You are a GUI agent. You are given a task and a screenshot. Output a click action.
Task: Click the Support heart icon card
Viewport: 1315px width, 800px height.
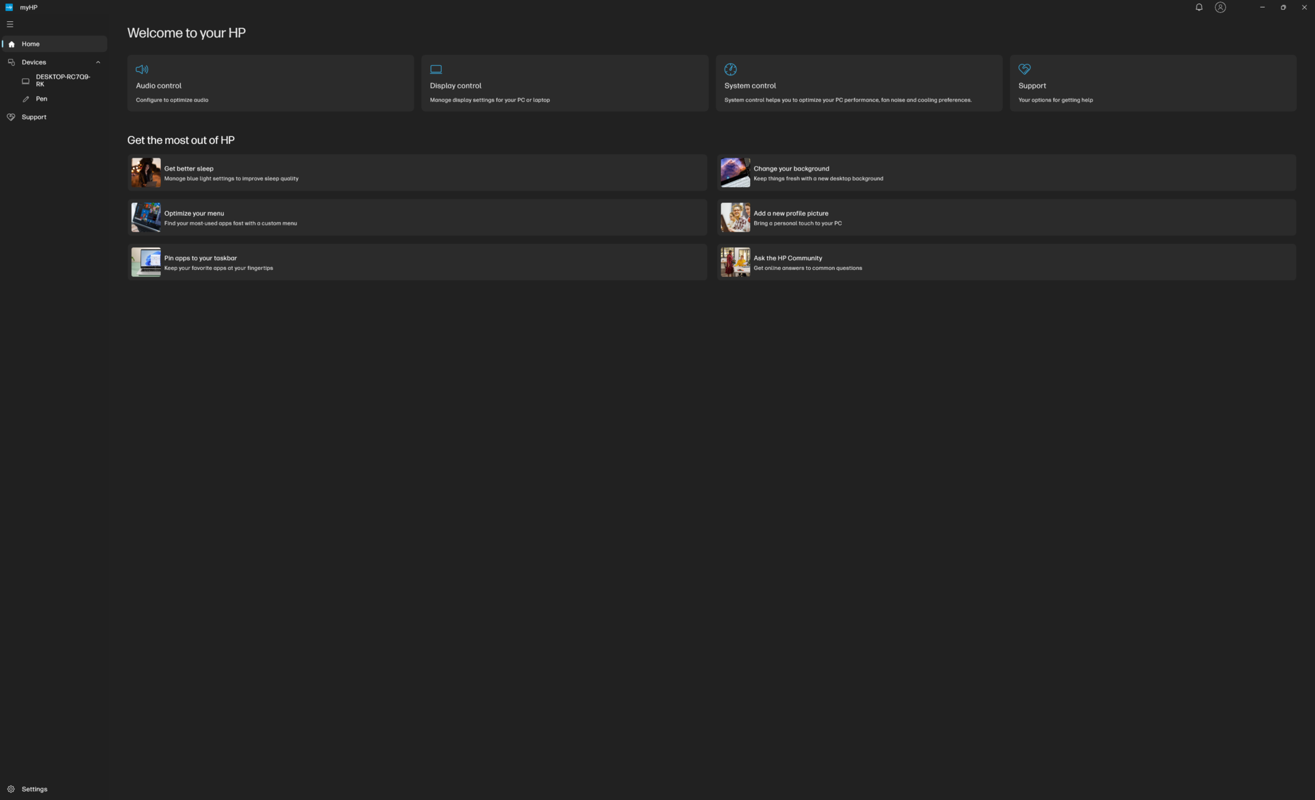tap(1025, 69)
